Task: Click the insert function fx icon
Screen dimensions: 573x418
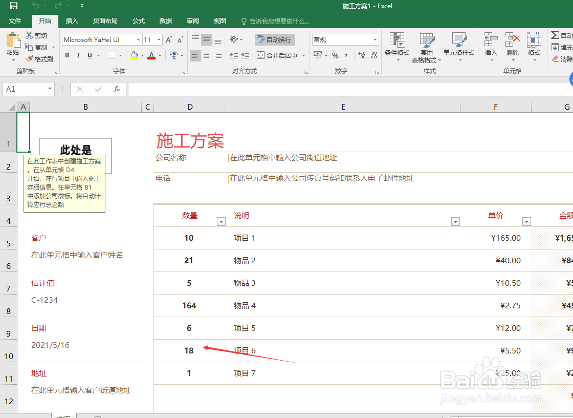Action: click(x=117, y=89)
